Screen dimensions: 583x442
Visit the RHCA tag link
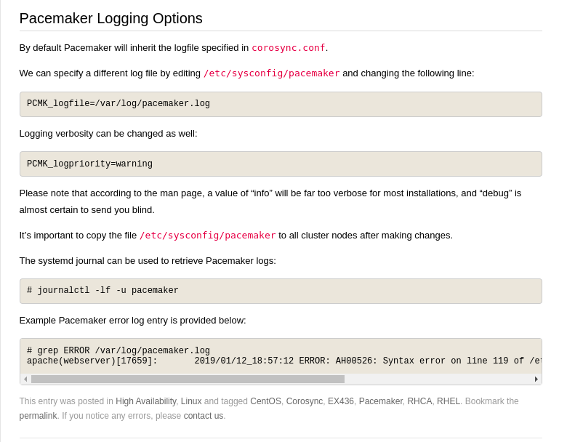pos(419,401)
